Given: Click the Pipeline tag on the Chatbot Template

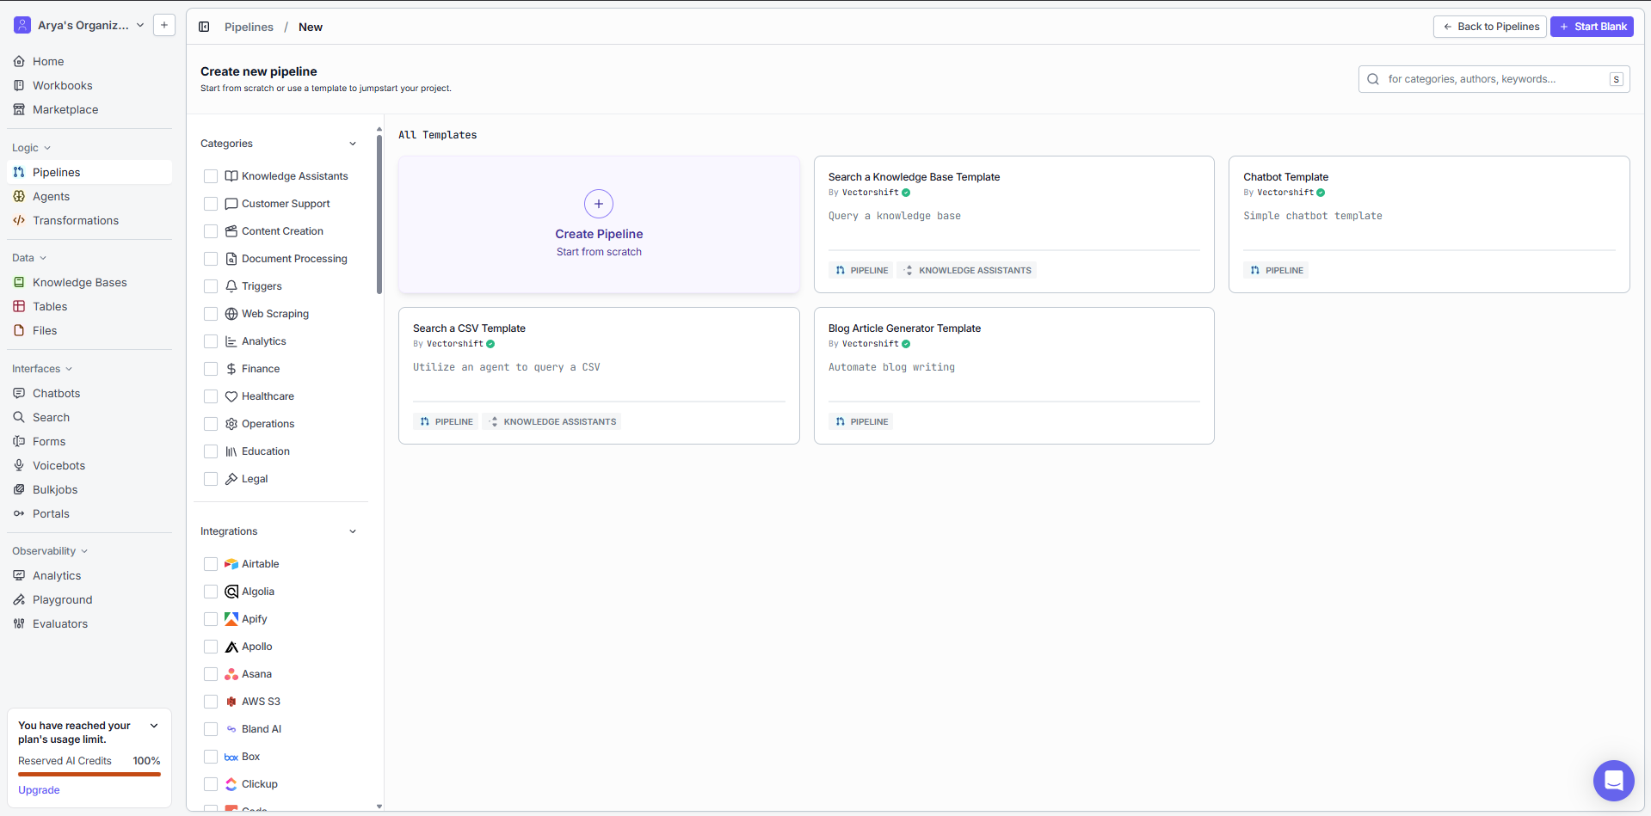Looking at the screenshot, I should [1277, 270].
